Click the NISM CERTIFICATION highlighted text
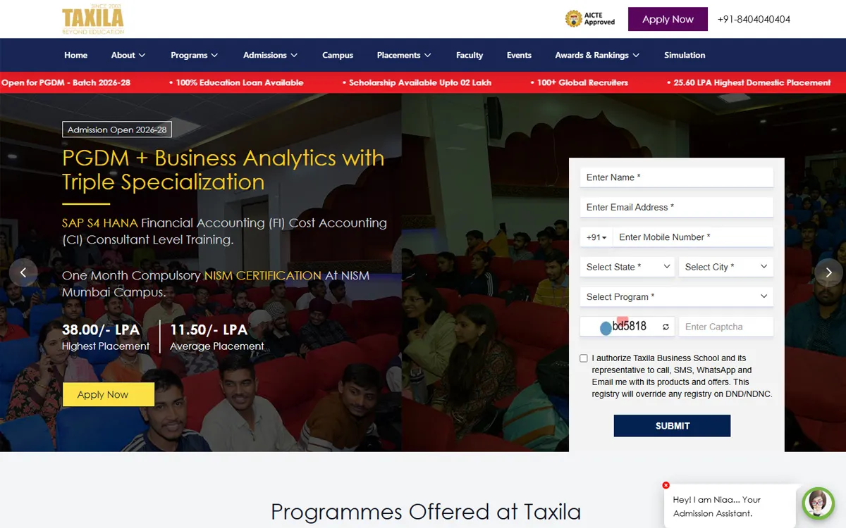 262,275
